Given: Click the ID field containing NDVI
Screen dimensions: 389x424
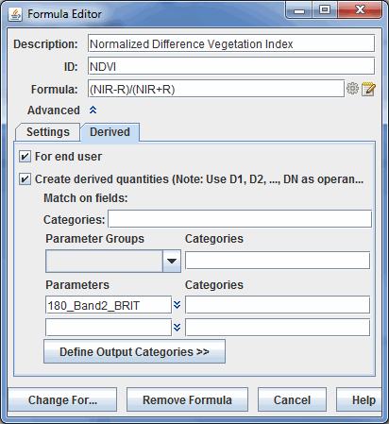Looking at the screenshot, I should coord(231,66).
